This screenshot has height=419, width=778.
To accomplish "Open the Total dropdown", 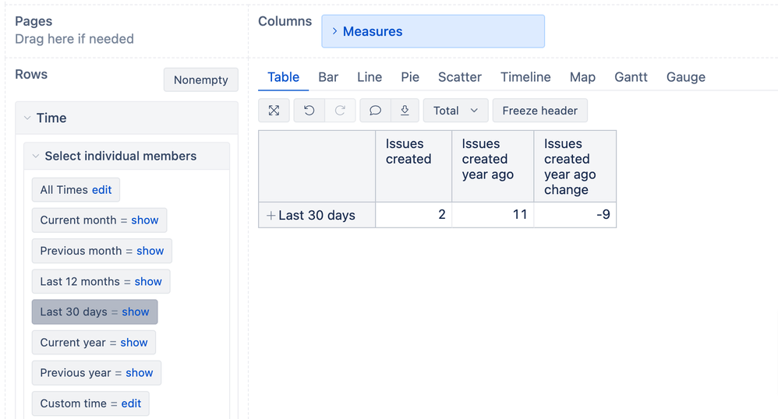I will click(x=455, y=111).
